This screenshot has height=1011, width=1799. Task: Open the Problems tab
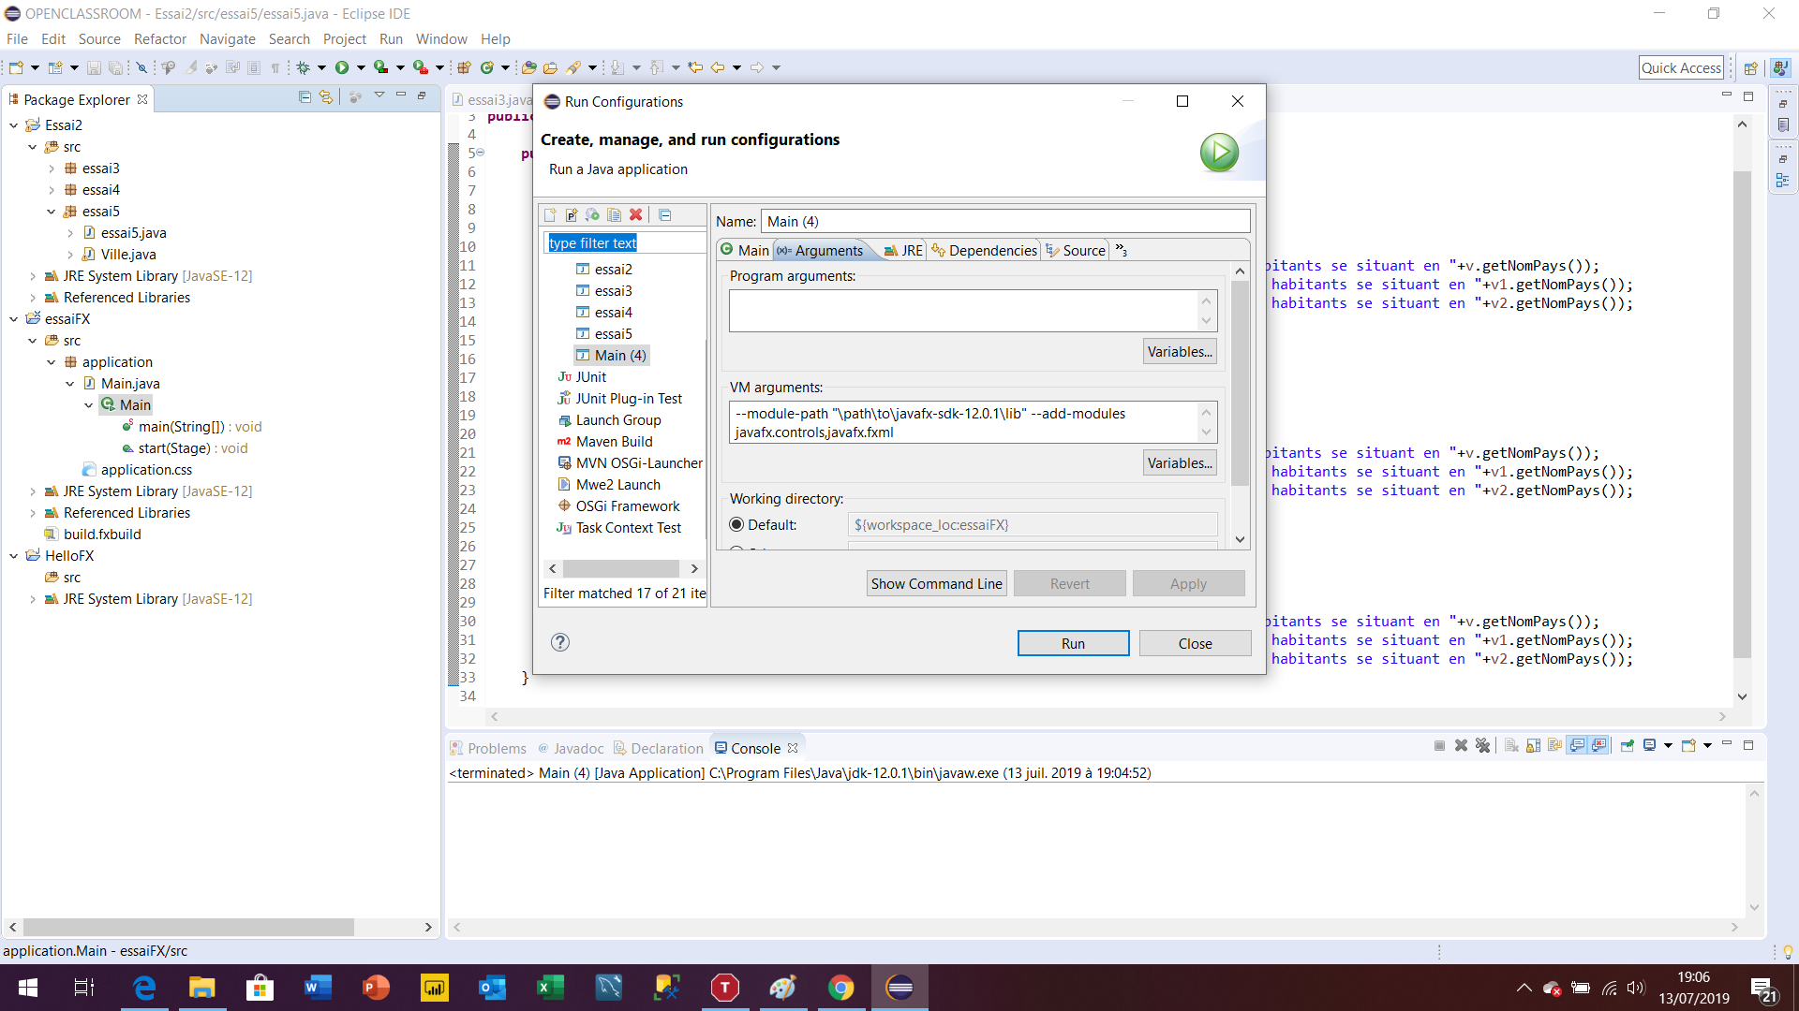click(x=488, y=749)
